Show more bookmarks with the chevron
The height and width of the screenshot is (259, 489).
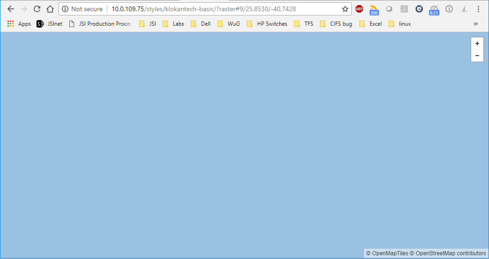tap(475, 24)
